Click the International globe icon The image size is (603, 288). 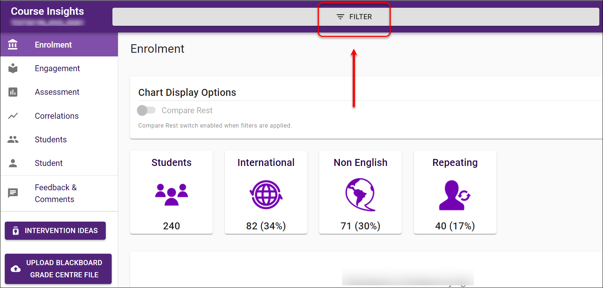click(266, 194)
